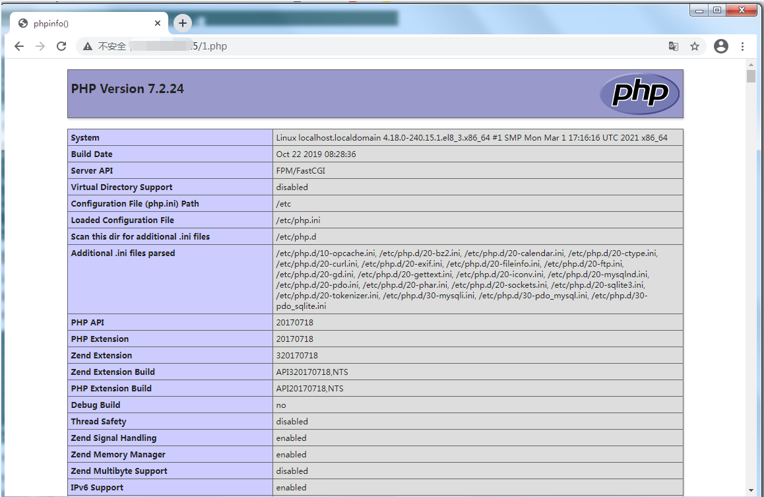
Task: Click the 'FPM/FastCGI' value
Action: point(300,170)
